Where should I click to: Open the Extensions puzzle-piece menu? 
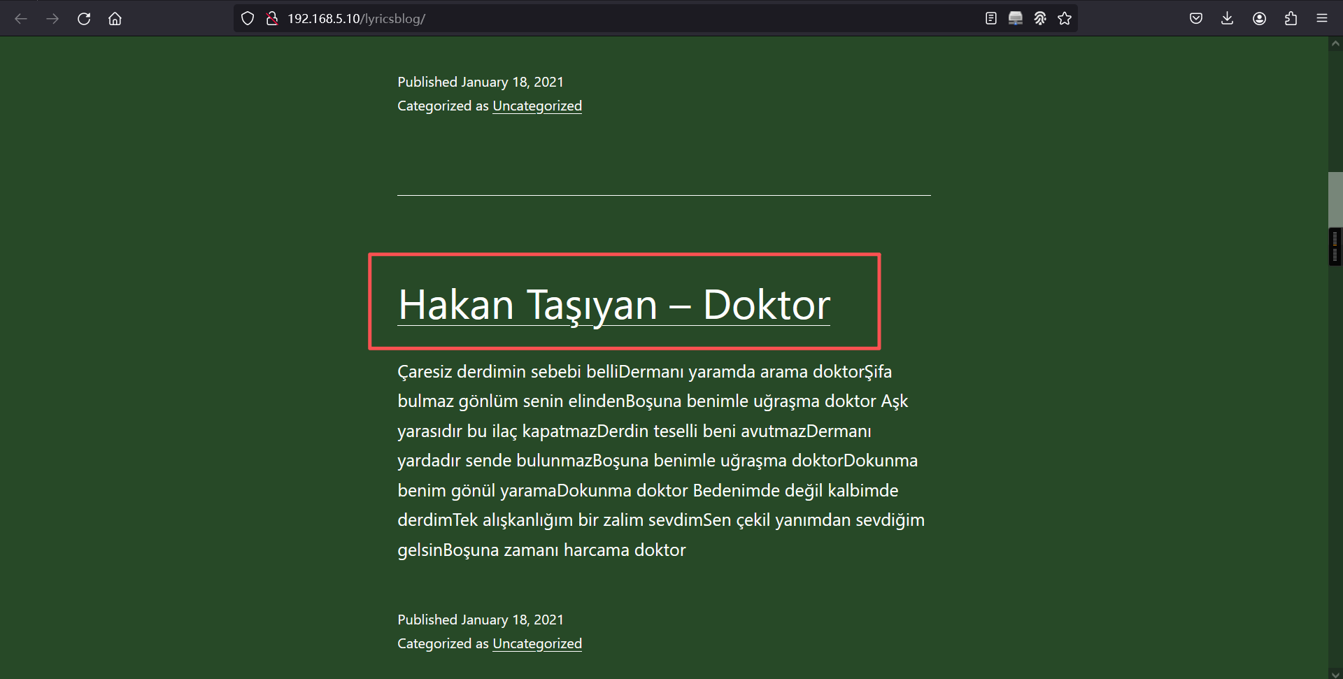pos(1291,19)
